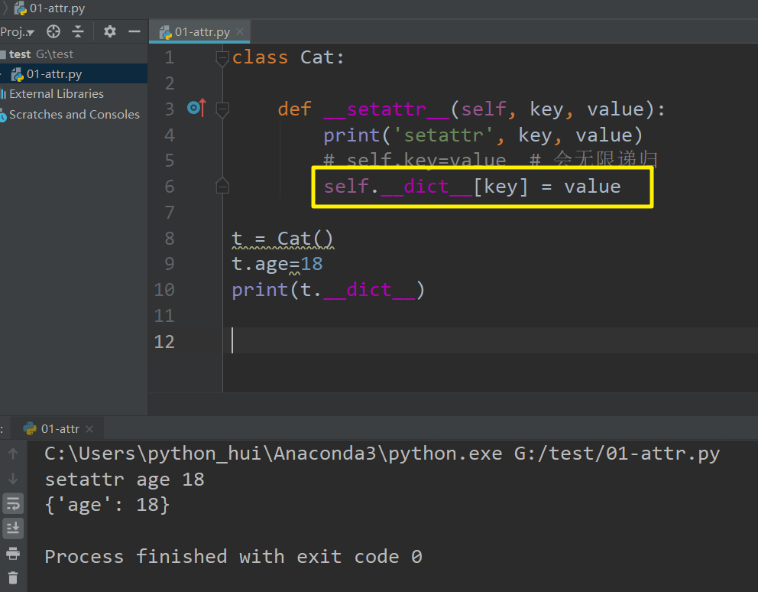The height and width of the screenshot is (592, 758).
Task: Collapse the __setattr__ method fold marker
Action: [x=222, y=110]
